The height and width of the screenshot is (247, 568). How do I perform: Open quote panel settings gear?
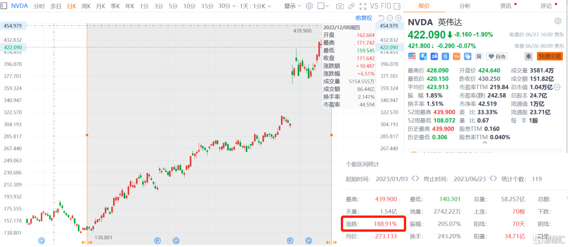[x=558, y=21]
